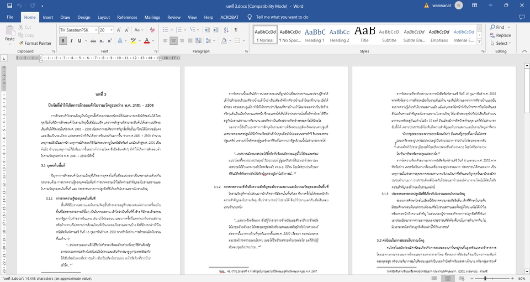Open the File menu

click(10, 17)
